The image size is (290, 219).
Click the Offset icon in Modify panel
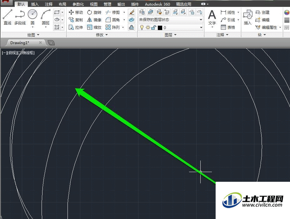(132, 28)
